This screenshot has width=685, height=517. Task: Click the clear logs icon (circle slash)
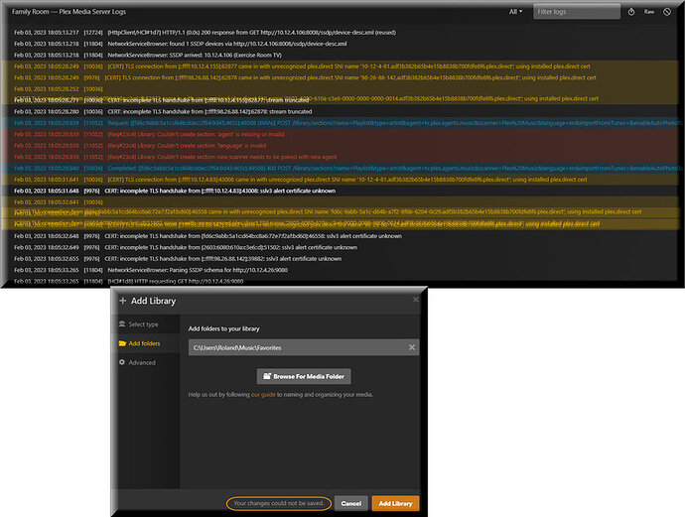[x=667, y=12]
